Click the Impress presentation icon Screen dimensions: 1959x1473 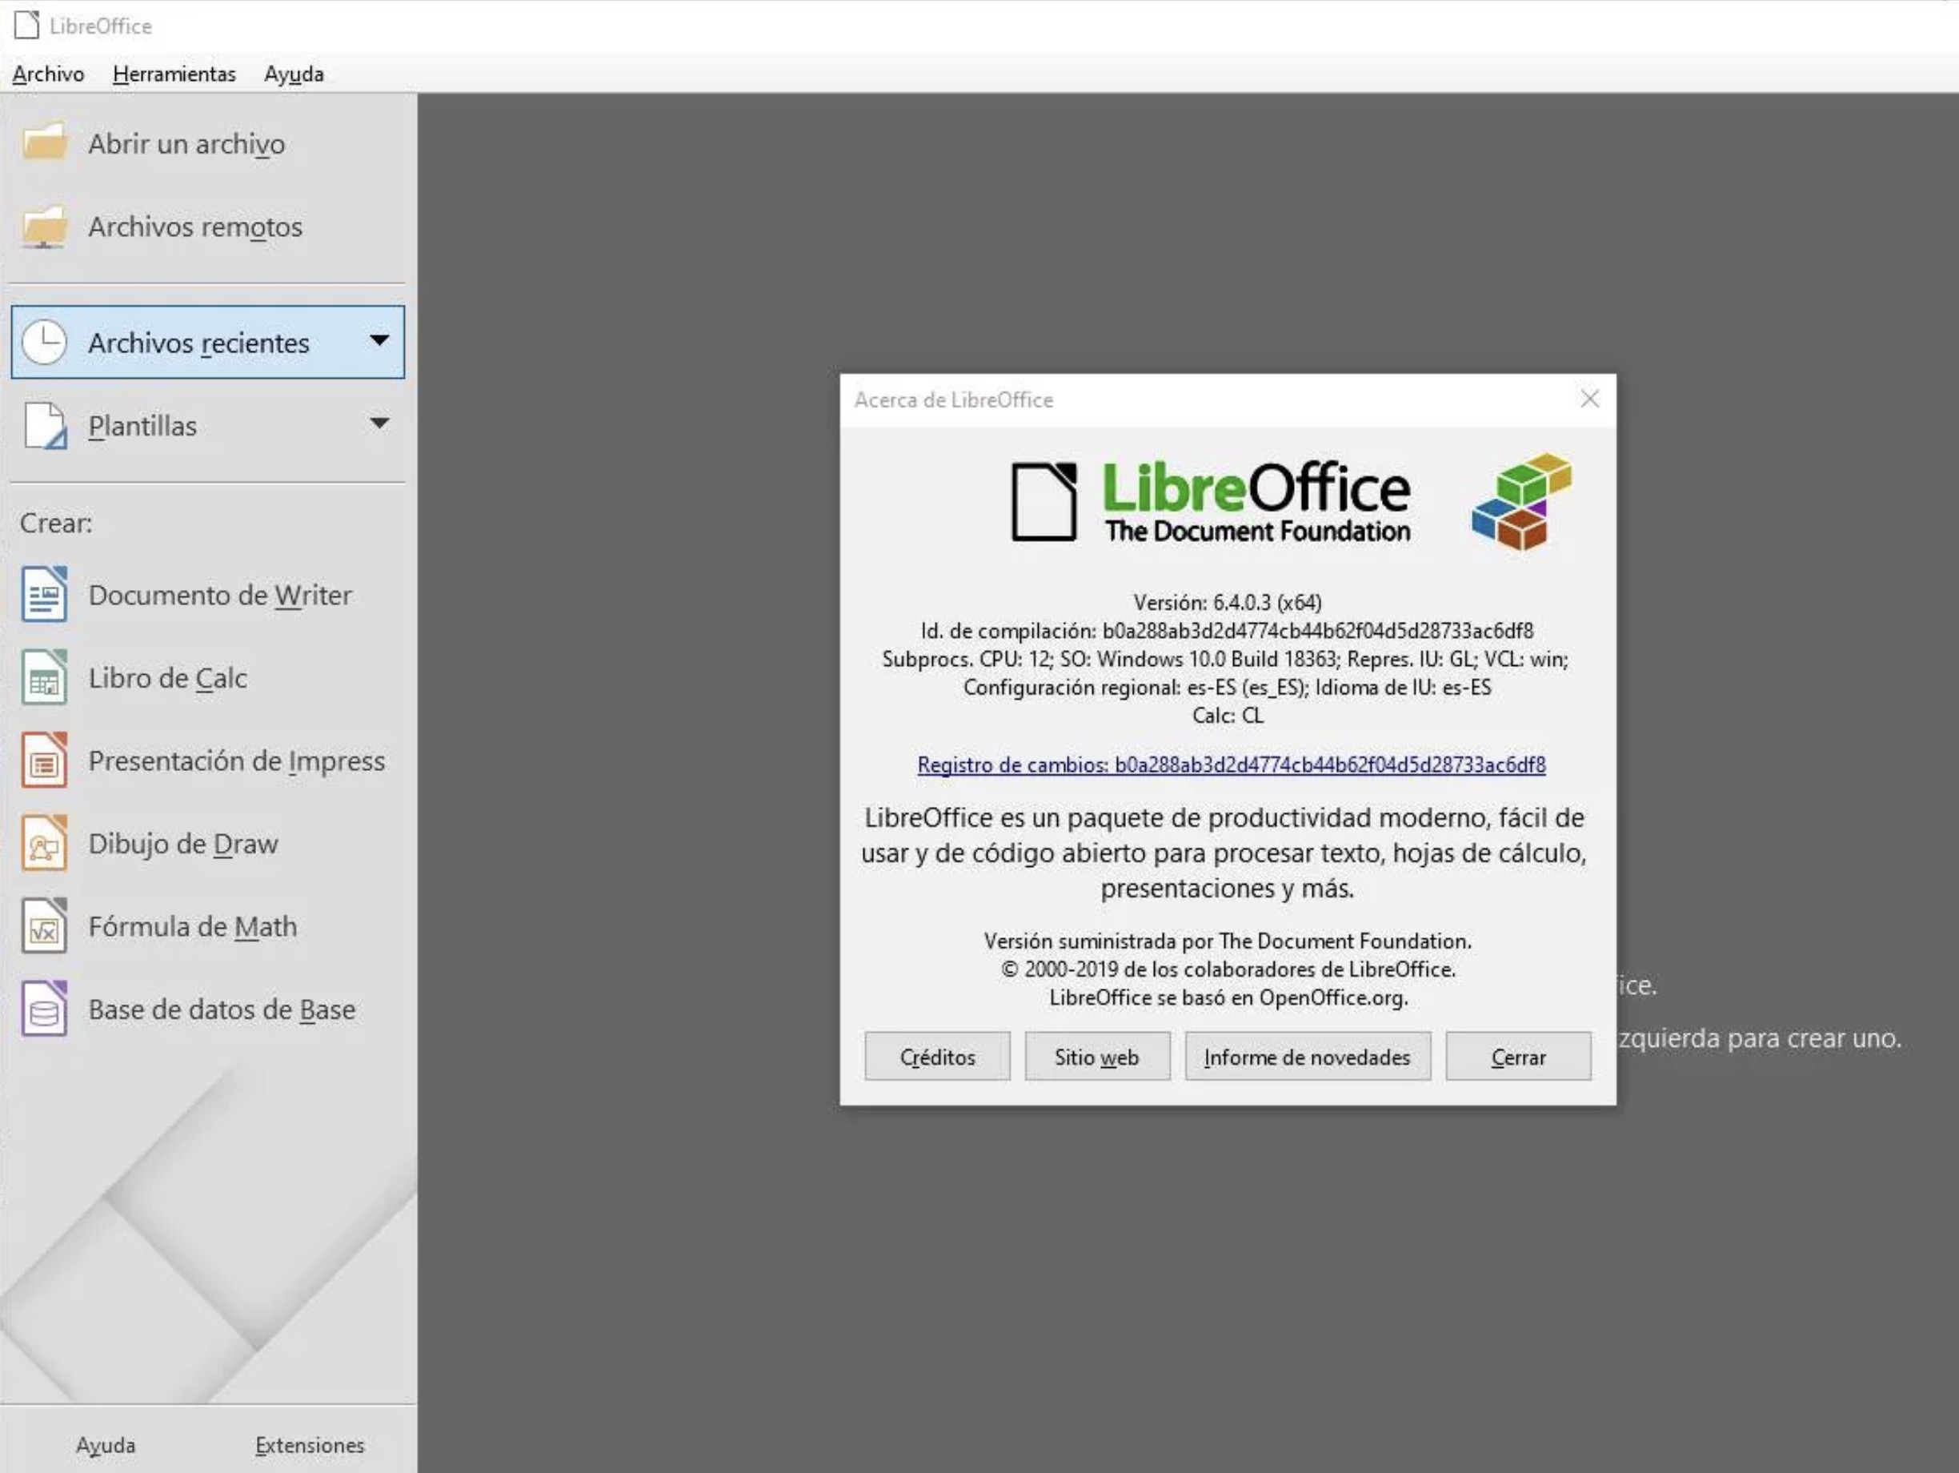(x=44, y=760)
